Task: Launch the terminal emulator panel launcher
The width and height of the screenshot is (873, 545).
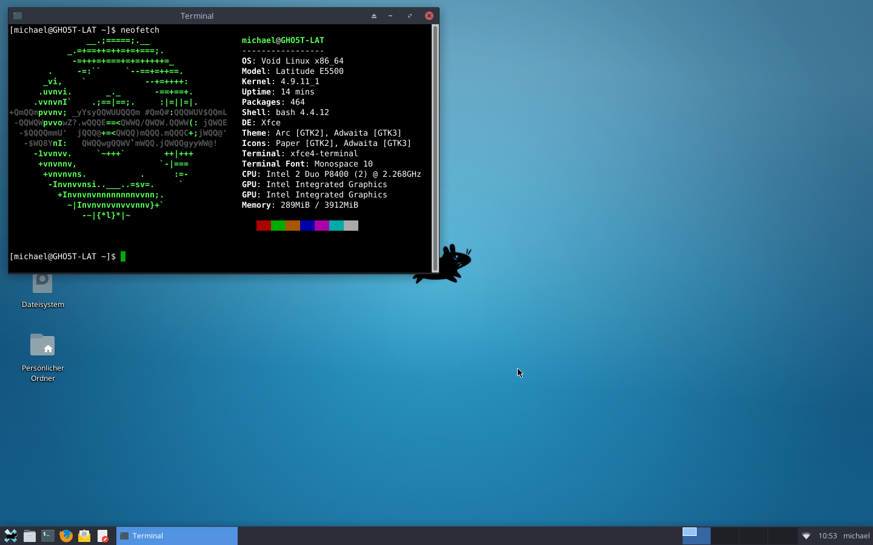Action: [x=48, y=535]
